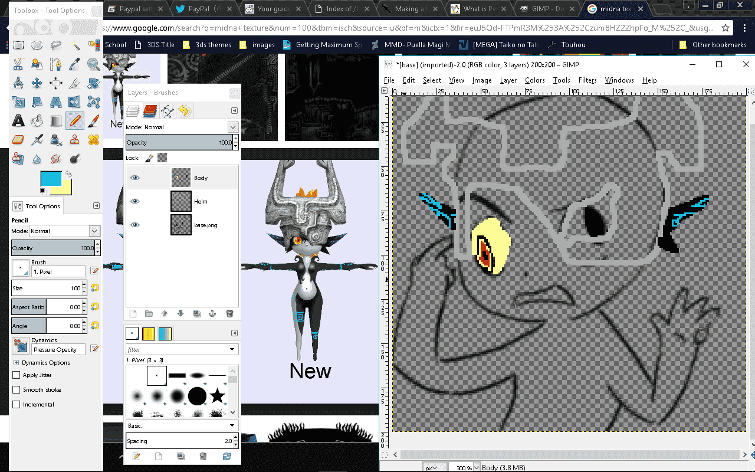Open the School bookmark in Chrome
Image resolution: width=755 pixels, height=472 pixels.
pyautogui.click(x=116, y=45)
